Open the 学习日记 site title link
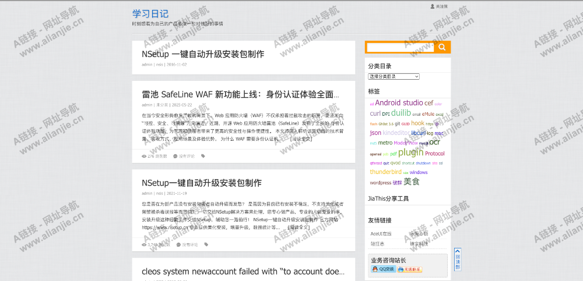583x281 pixels. click(x=150, y=13)
